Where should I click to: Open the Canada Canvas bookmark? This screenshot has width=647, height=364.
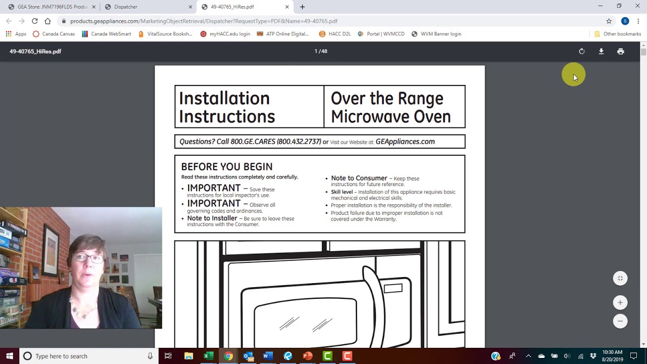54,34
